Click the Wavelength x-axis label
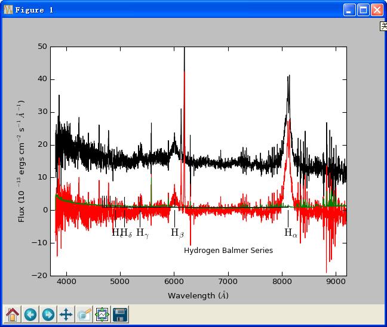 pyautogui.click(x=198, y=295)
